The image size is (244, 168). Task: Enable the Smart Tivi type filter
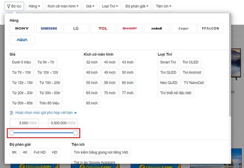click(168, 62)
